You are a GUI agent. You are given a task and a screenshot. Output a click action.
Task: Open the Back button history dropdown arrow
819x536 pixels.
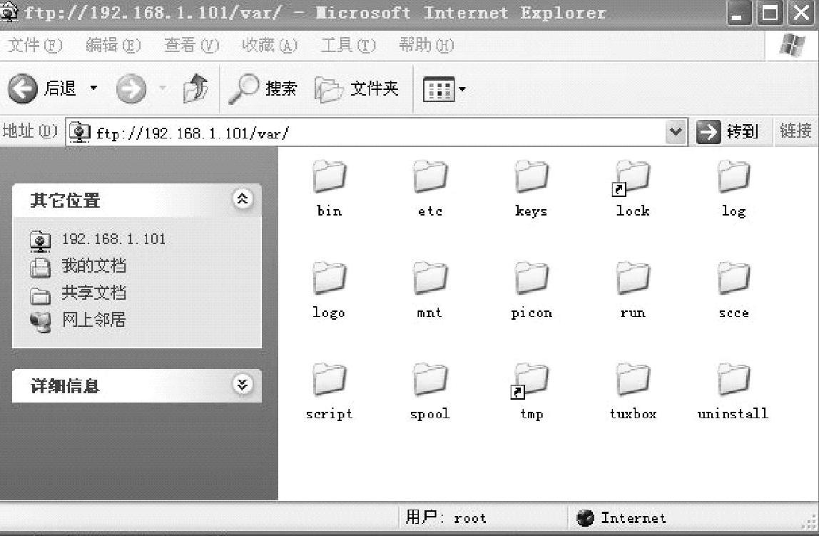[93, 89]
